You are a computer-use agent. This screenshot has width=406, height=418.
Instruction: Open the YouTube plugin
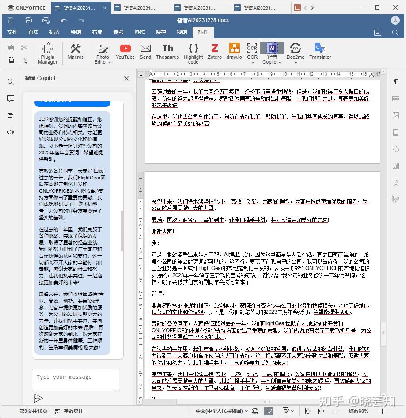pos(125,51)
